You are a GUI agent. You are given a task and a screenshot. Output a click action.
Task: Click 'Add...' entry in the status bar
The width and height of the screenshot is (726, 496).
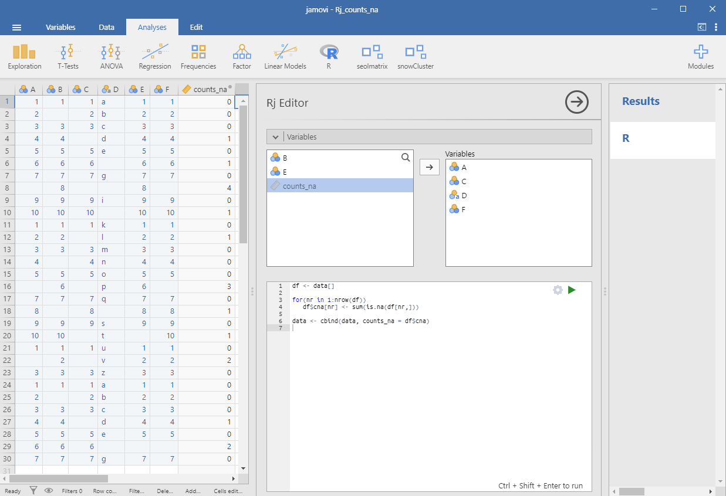193,491
